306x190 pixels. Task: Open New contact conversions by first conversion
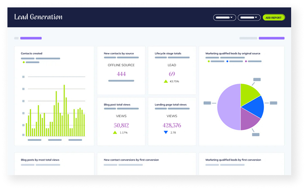click(x=131, y=160)
